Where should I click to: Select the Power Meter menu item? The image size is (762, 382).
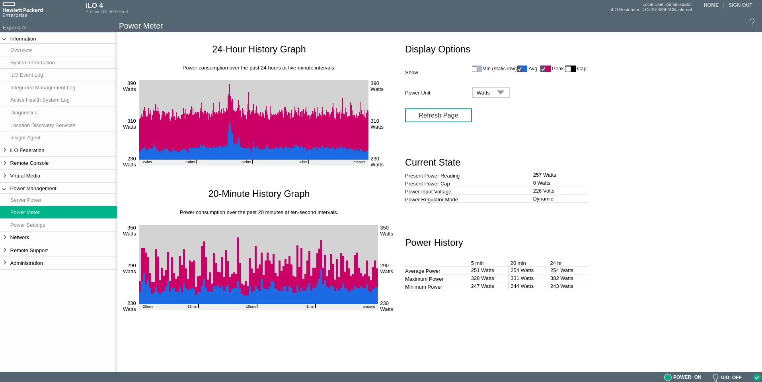[x=58, y=212]
